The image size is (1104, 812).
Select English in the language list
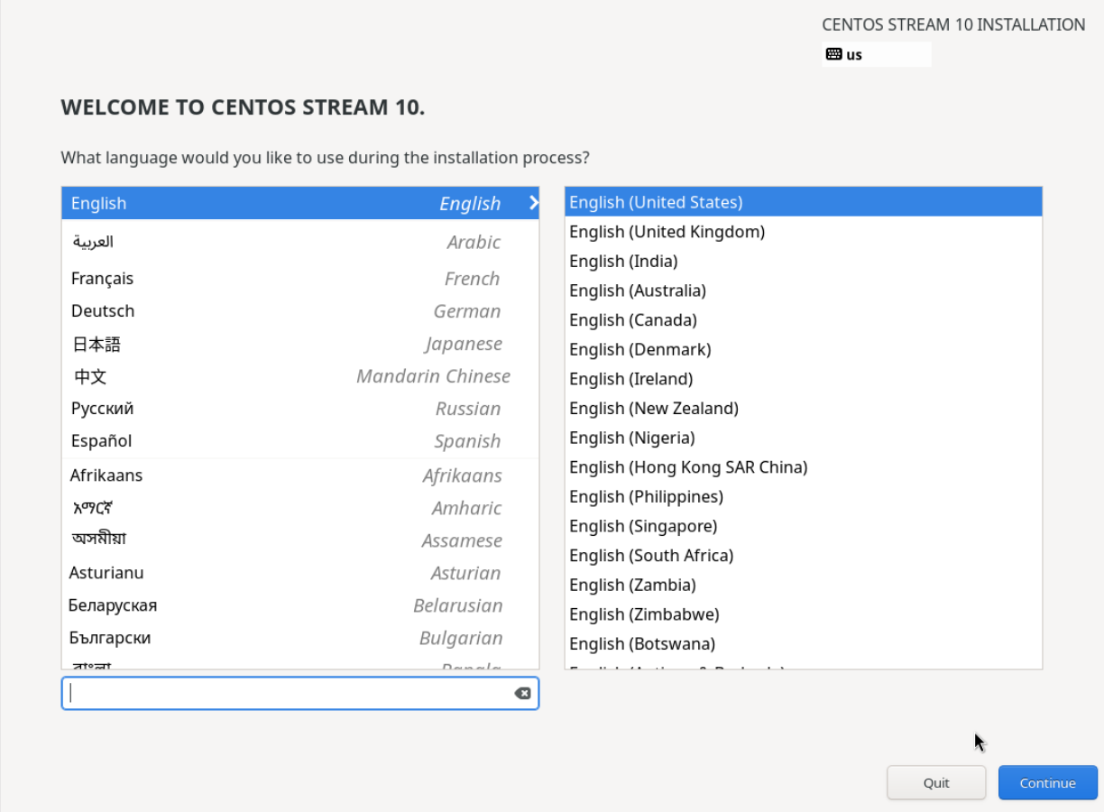click(x=300, y=203)
